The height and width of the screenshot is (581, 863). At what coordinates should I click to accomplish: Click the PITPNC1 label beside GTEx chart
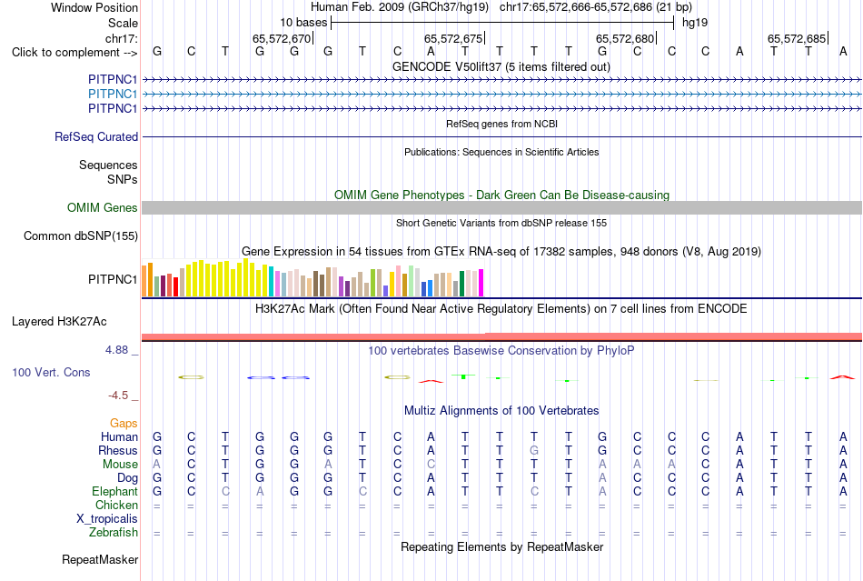click(x=113, y=280)
